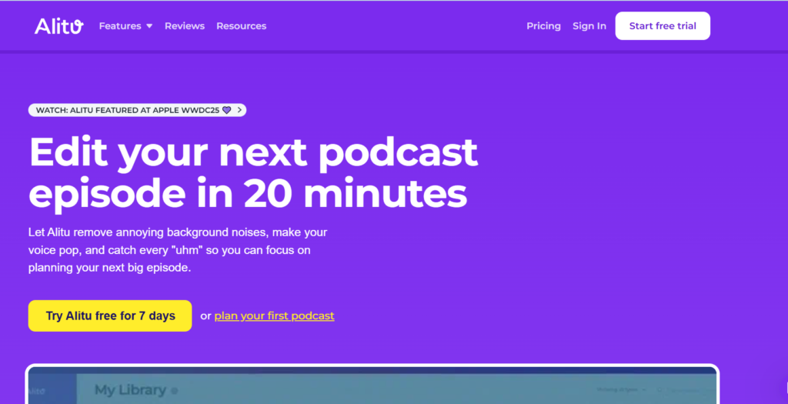Open the WWDC25 featured announcement banner
The image size is (788, 404).
pos(137,110)
